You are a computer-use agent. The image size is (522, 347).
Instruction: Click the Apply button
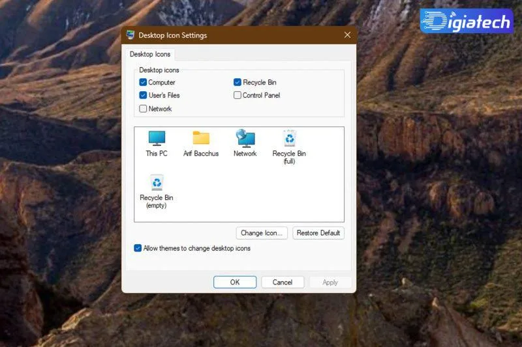(x=330, y=283)
